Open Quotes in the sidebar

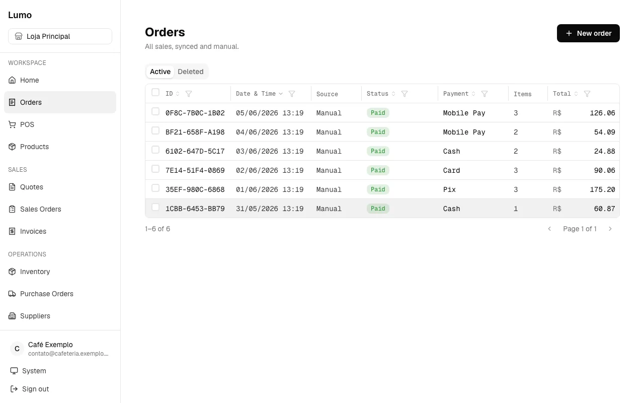point(60,187)
